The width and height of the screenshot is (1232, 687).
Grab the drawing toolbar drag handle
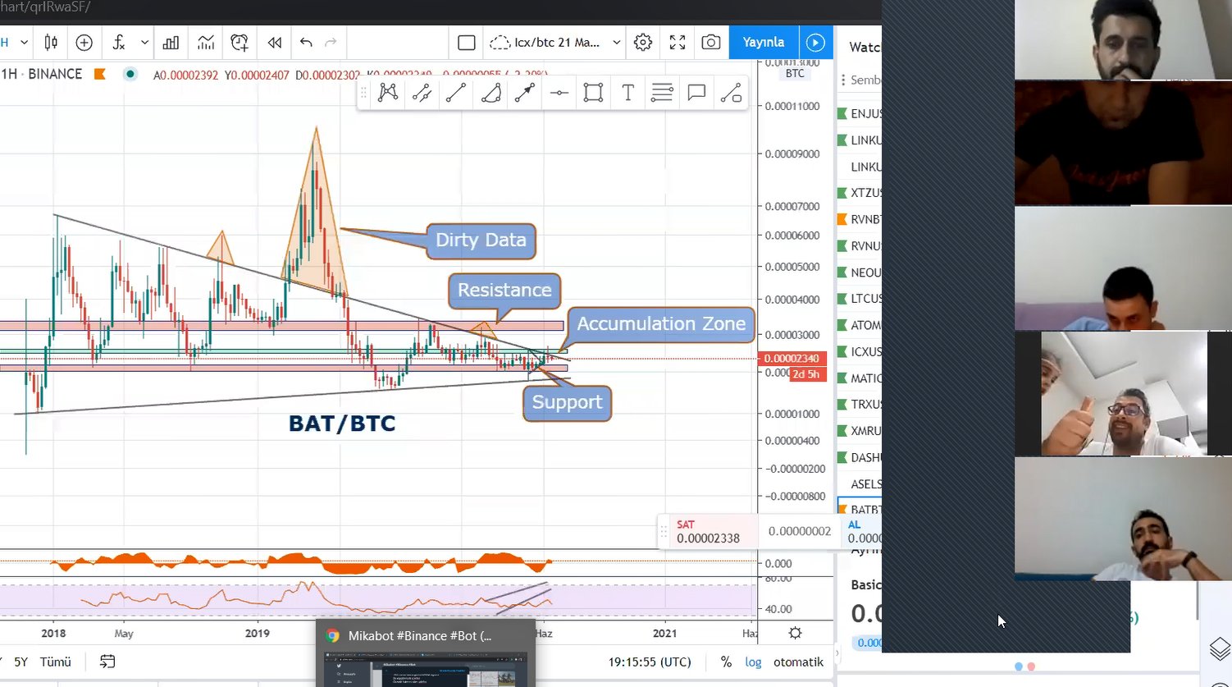tap(364, 93)
